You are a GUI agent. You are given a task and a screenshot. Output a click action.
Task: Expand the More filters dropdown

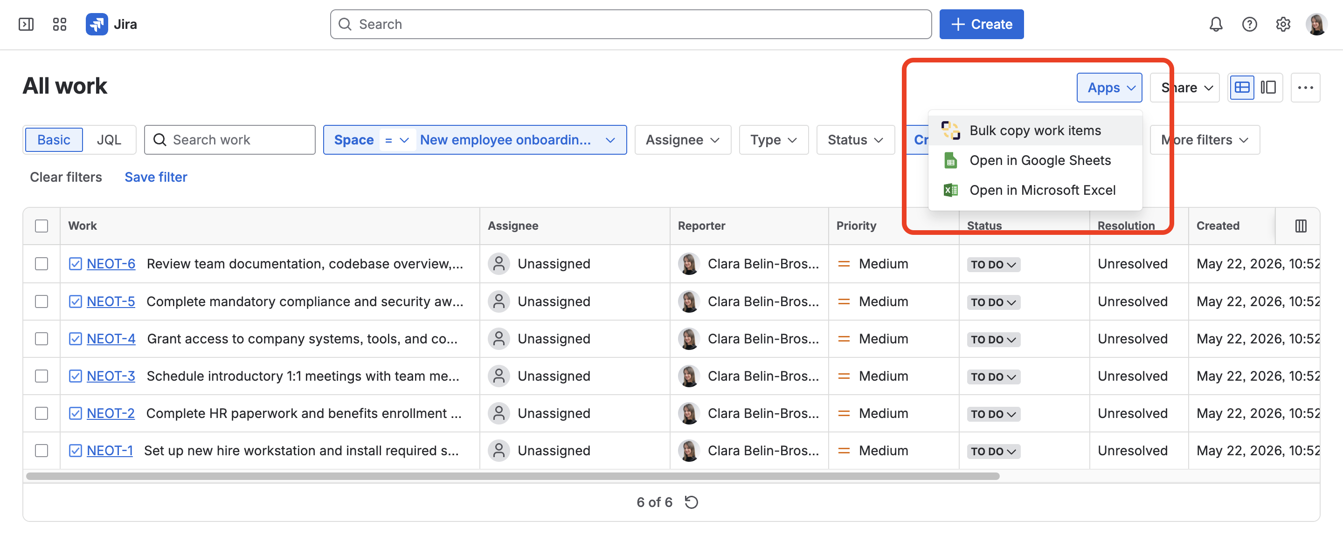(x=1205, y=140)
